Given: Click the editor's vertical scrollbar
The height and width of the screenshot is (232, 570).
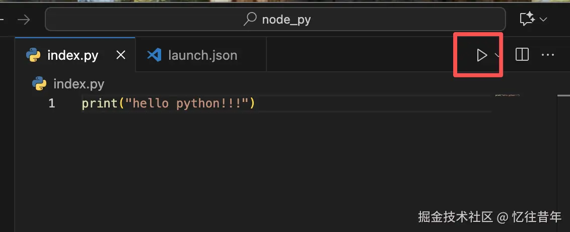Looking at the screenshot, I should coord(563,151).
